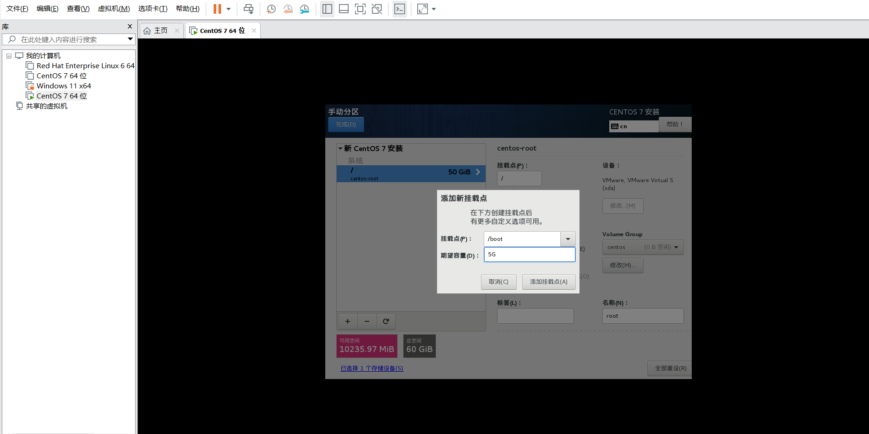The height and width of the screenshot is (434, 869).
Task: Click the library search field
Action: (69, 39)
